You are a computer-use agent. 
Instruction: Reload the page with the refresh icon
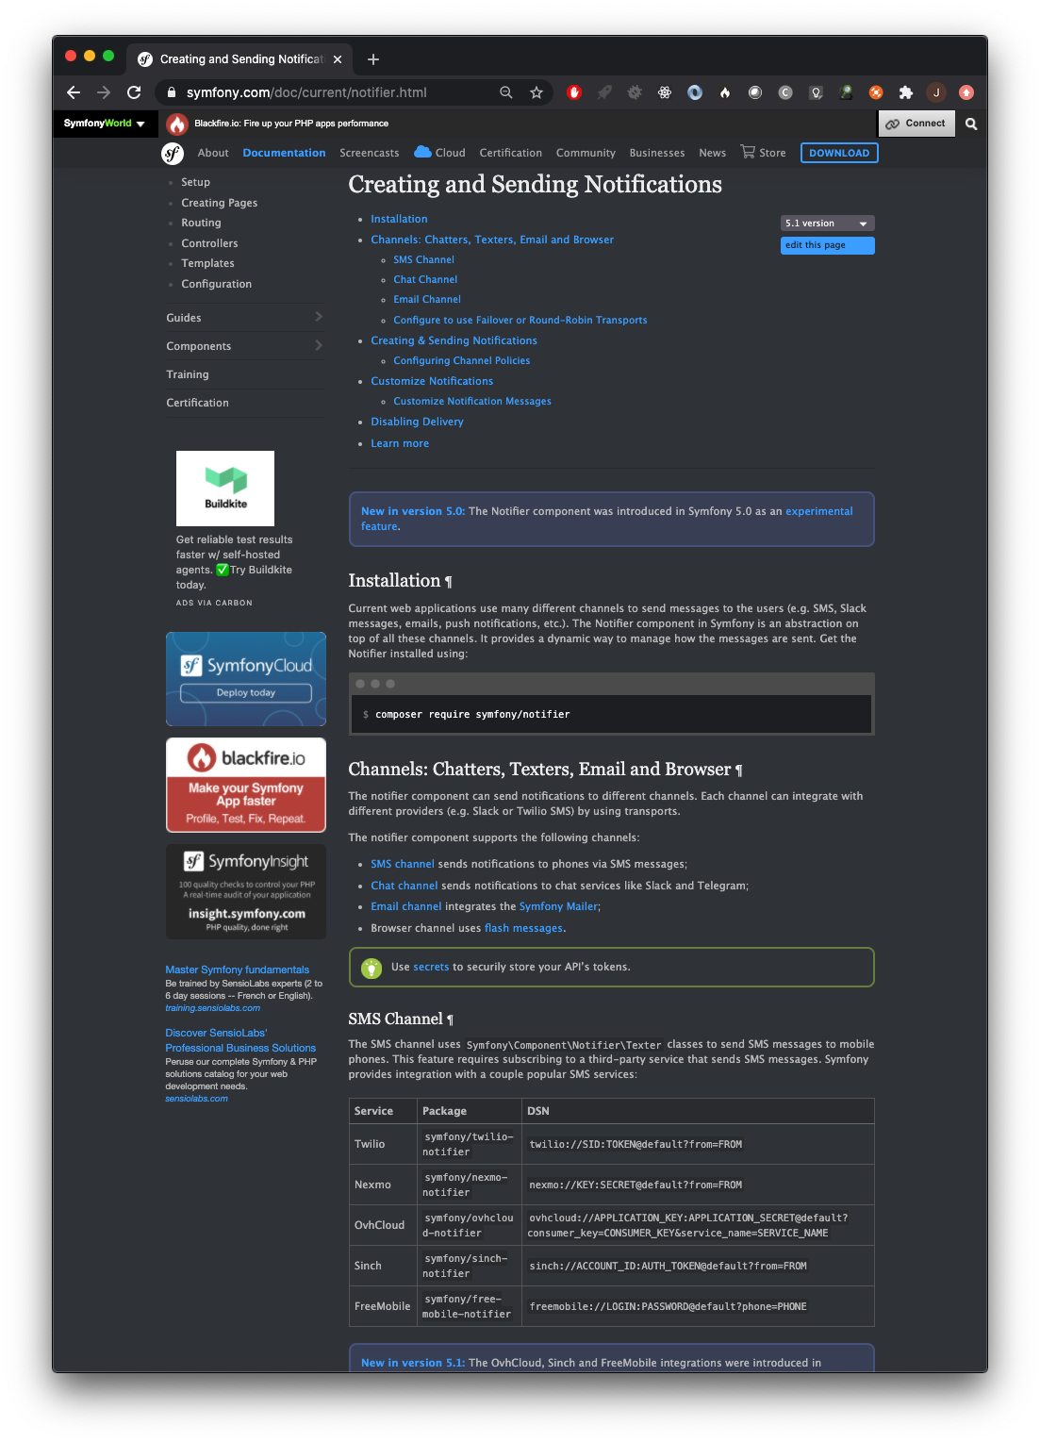click(x=134, y=92)
